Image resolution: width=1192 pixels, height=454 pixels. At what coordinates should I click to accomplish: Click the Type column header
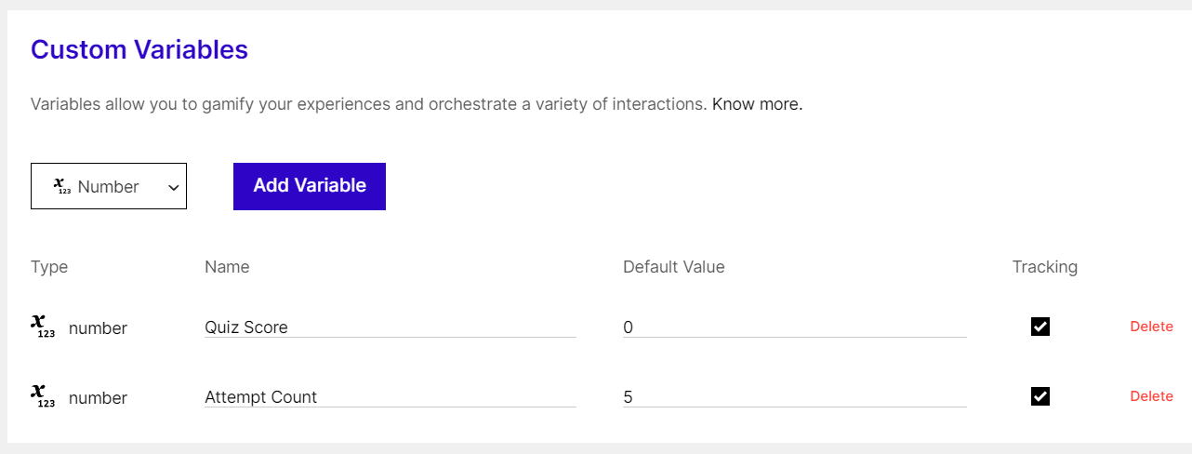[49, 267]
